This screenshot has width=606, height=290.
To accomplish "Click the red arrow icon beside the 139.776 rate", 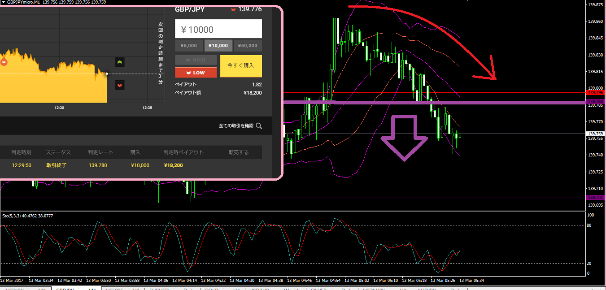I will (x=233, y=9).
